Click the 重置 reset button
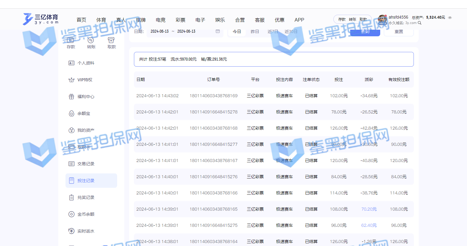467x246 pixels. coord(399,32)
